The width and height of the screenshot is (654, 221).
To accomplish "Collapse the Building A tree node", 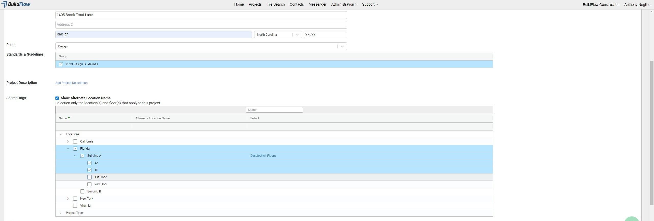I will pyautogui.click(x=75, y=156).
